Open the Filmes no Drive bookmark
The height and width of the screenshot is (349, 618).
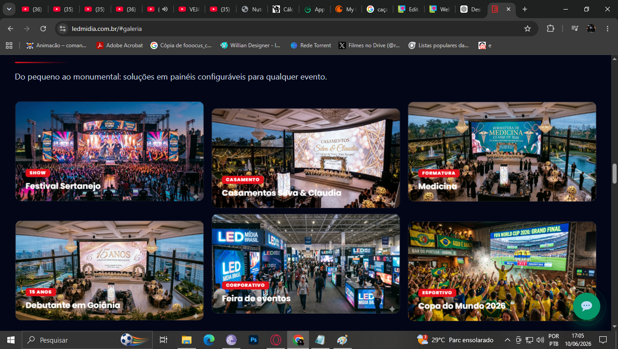[369, 45]
